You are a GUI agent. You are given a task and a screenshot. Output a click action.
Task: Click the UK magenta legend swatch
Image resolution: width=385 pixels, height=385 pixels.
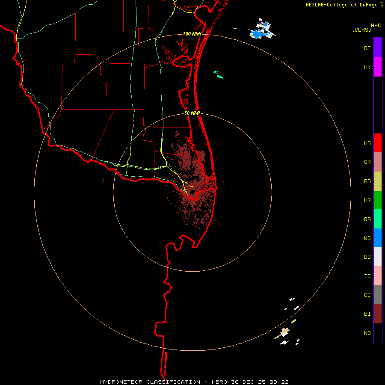(x=378, y=67)
